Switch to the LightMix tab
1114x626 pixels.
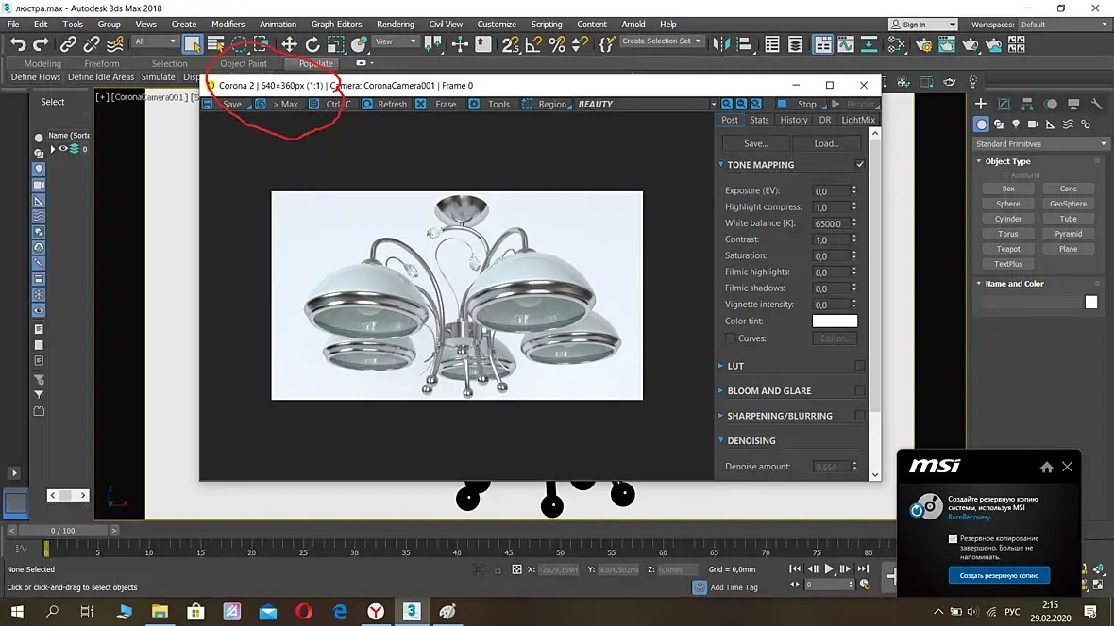pos(857,120)
